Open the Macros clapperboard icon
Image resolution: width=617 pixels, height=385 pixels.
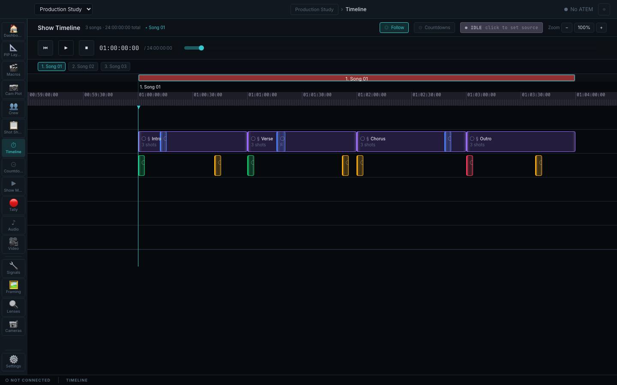click(x=13, y=70)
